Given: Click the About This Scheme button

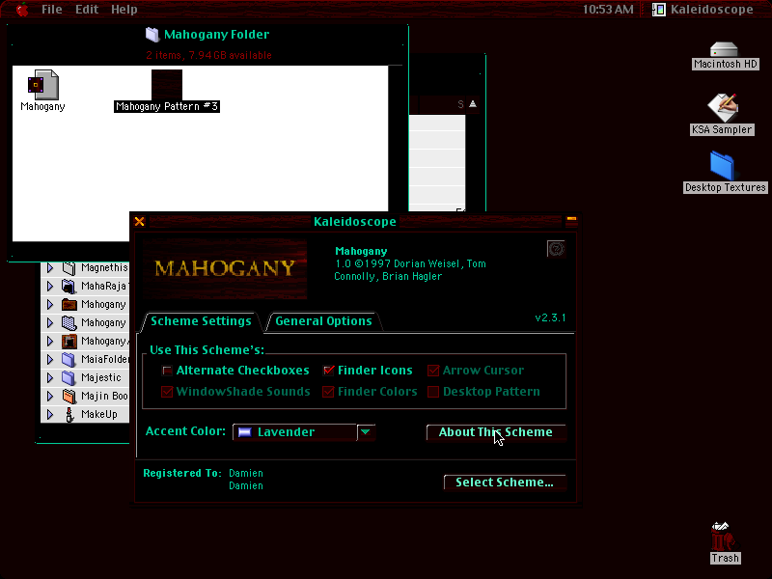Looking at the screenshot, I should [496, 431].
